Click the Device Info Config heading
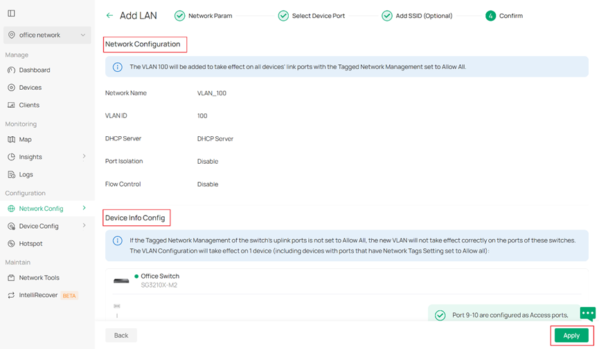 click(135, 218)
